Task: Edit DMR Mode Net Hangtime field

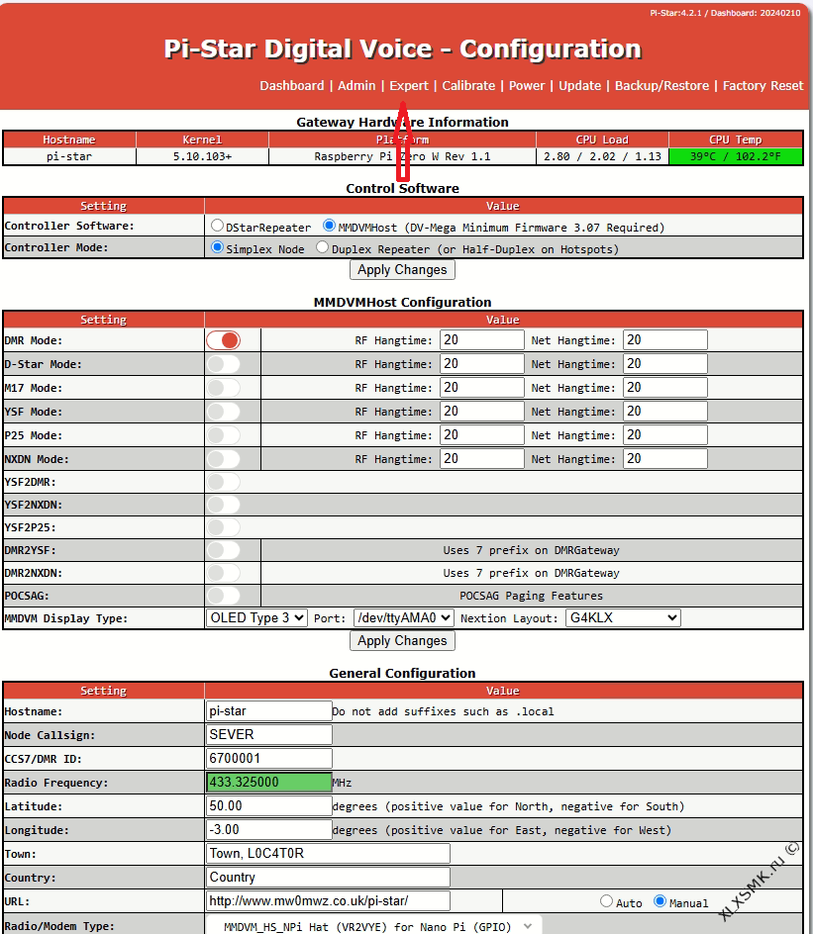Action: [x=665, y=340]
